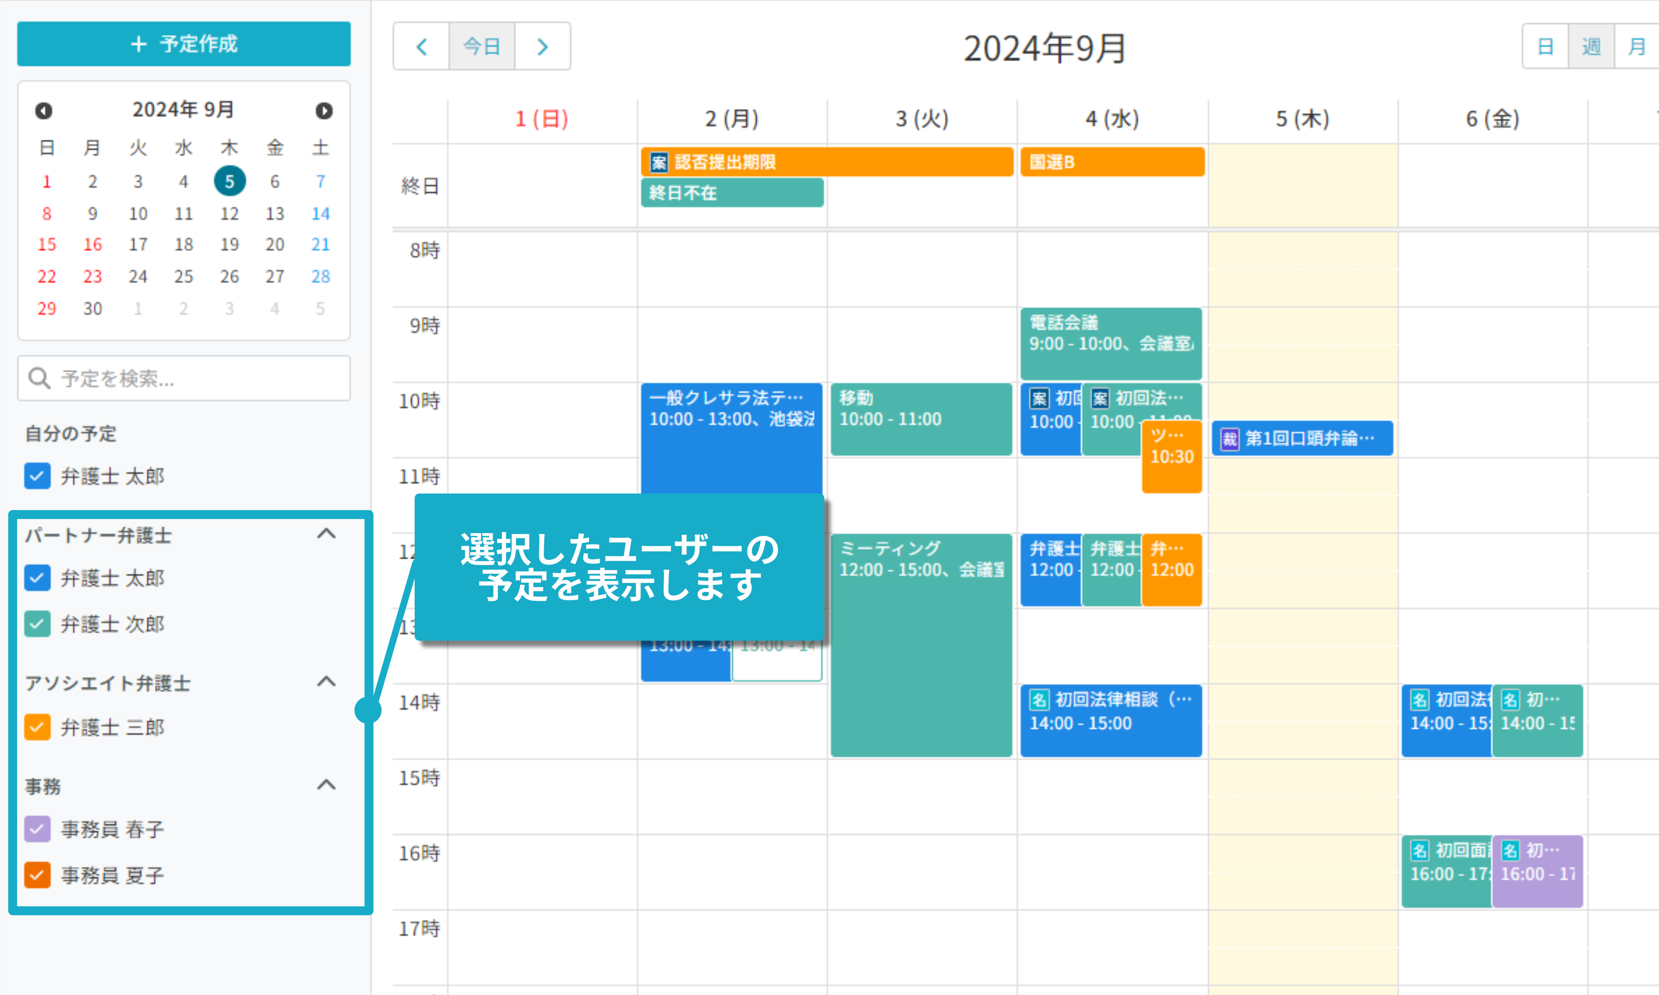
Task: Open blue 弁護士 12:00 event on Wednesday
Action: (x=1051, y=570)
